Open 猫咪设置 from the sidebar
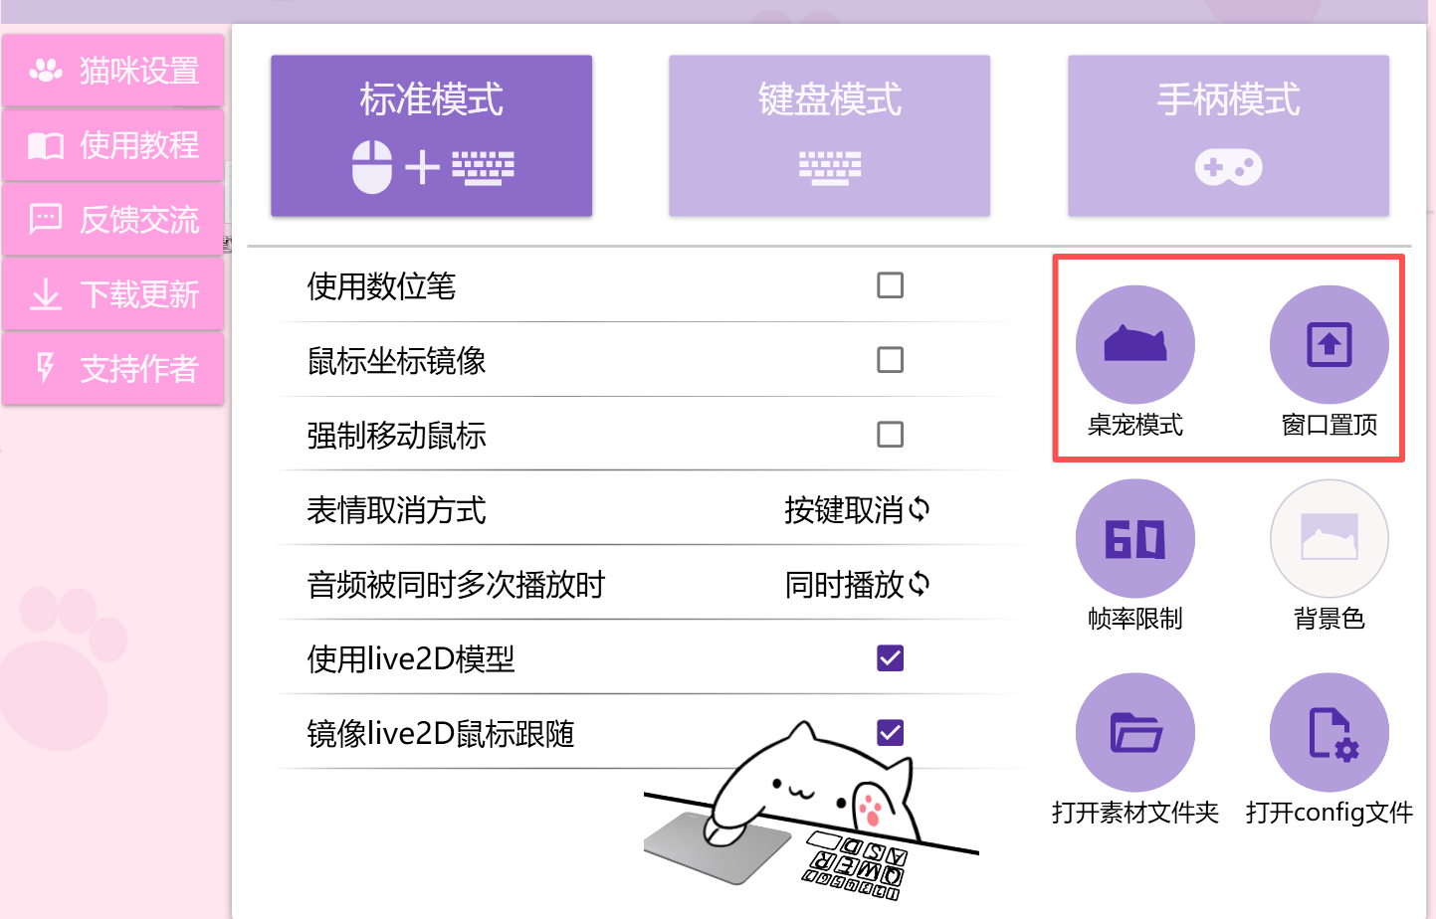 coord(112,71)
